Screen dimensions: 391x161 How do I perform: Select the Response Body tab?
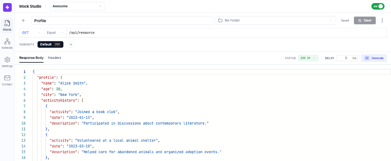tap(31, 58)
